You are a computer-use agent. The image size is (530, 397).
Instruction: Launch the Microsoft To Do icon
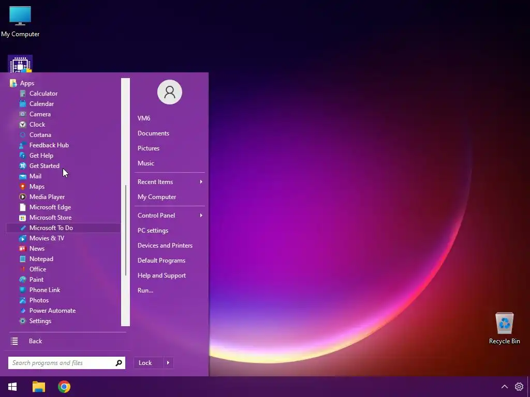[x=23, y=228]
